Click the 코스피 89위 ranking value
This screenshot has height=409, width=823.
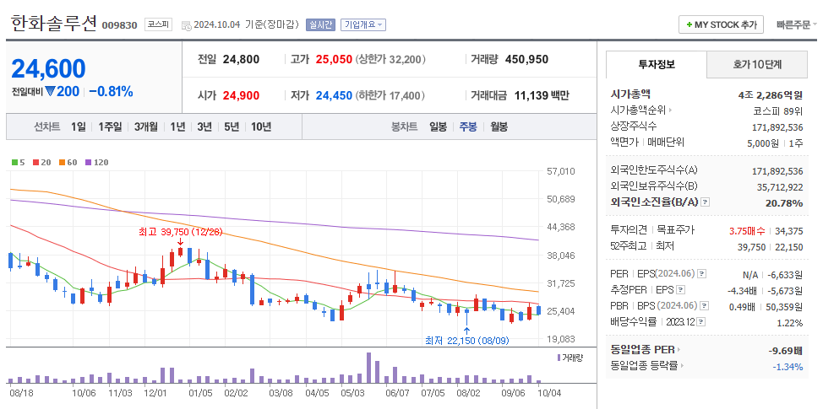(777, 111)
